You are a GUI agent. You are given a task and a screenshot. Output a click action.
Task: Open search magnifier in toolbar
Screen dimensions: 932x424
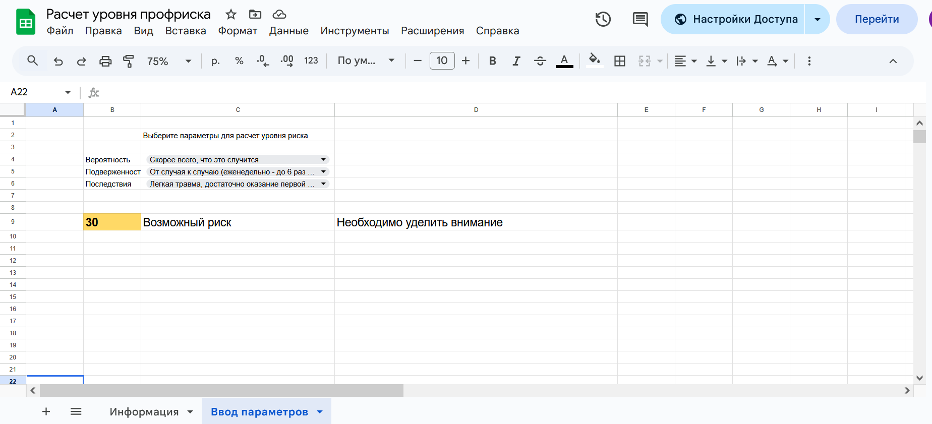(33, 61)
